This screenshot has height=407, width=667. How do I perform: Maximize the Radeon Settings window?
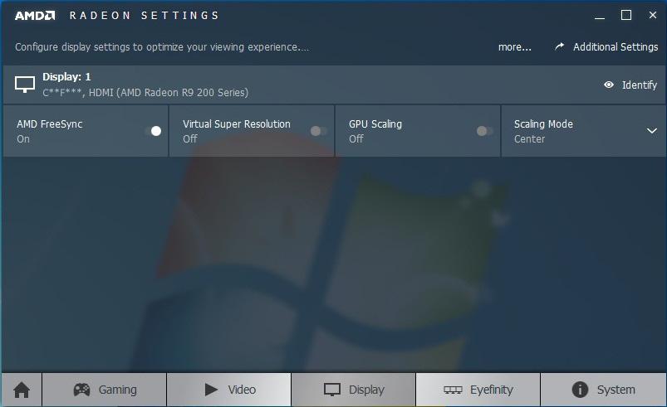pyautogui.click(x=626, y=15)
